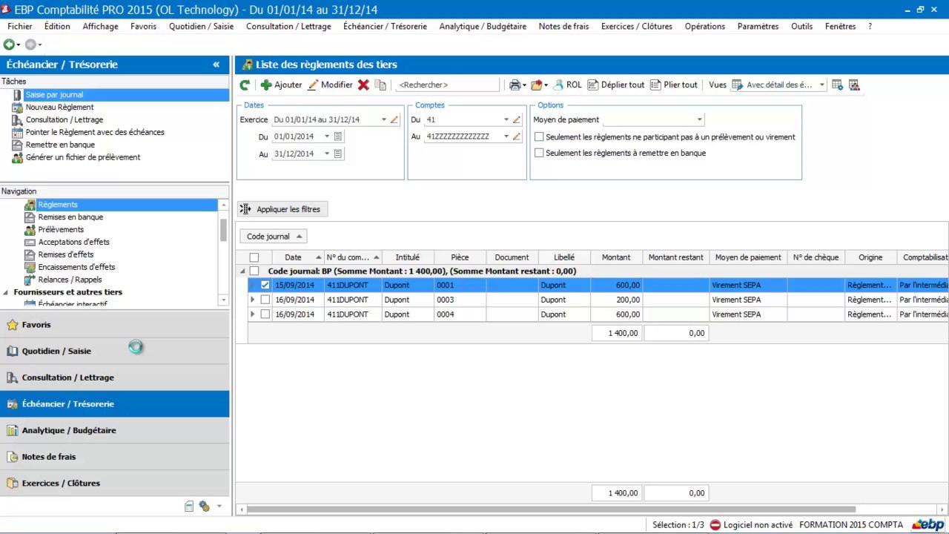Image resolution: width=949 pixels, height=534 pixels.
Task: Click the Appliquer les filtres button
Action: point(282,209)
